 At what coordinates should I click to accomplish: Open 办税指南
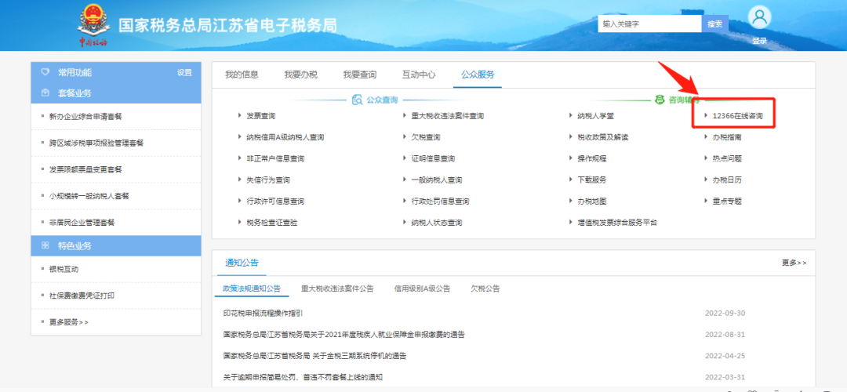[726, 137]
